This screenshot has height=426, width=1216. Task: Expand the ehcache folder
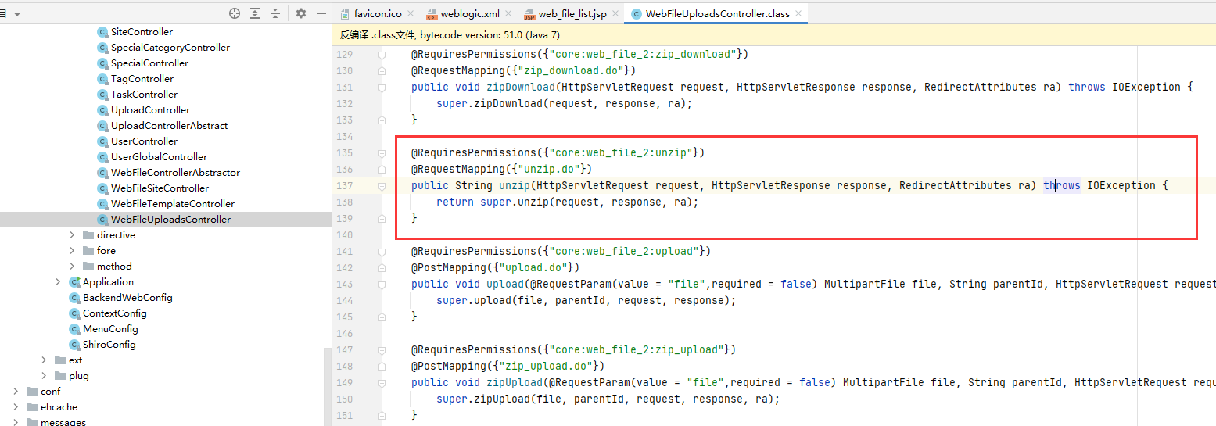[16, 407]
